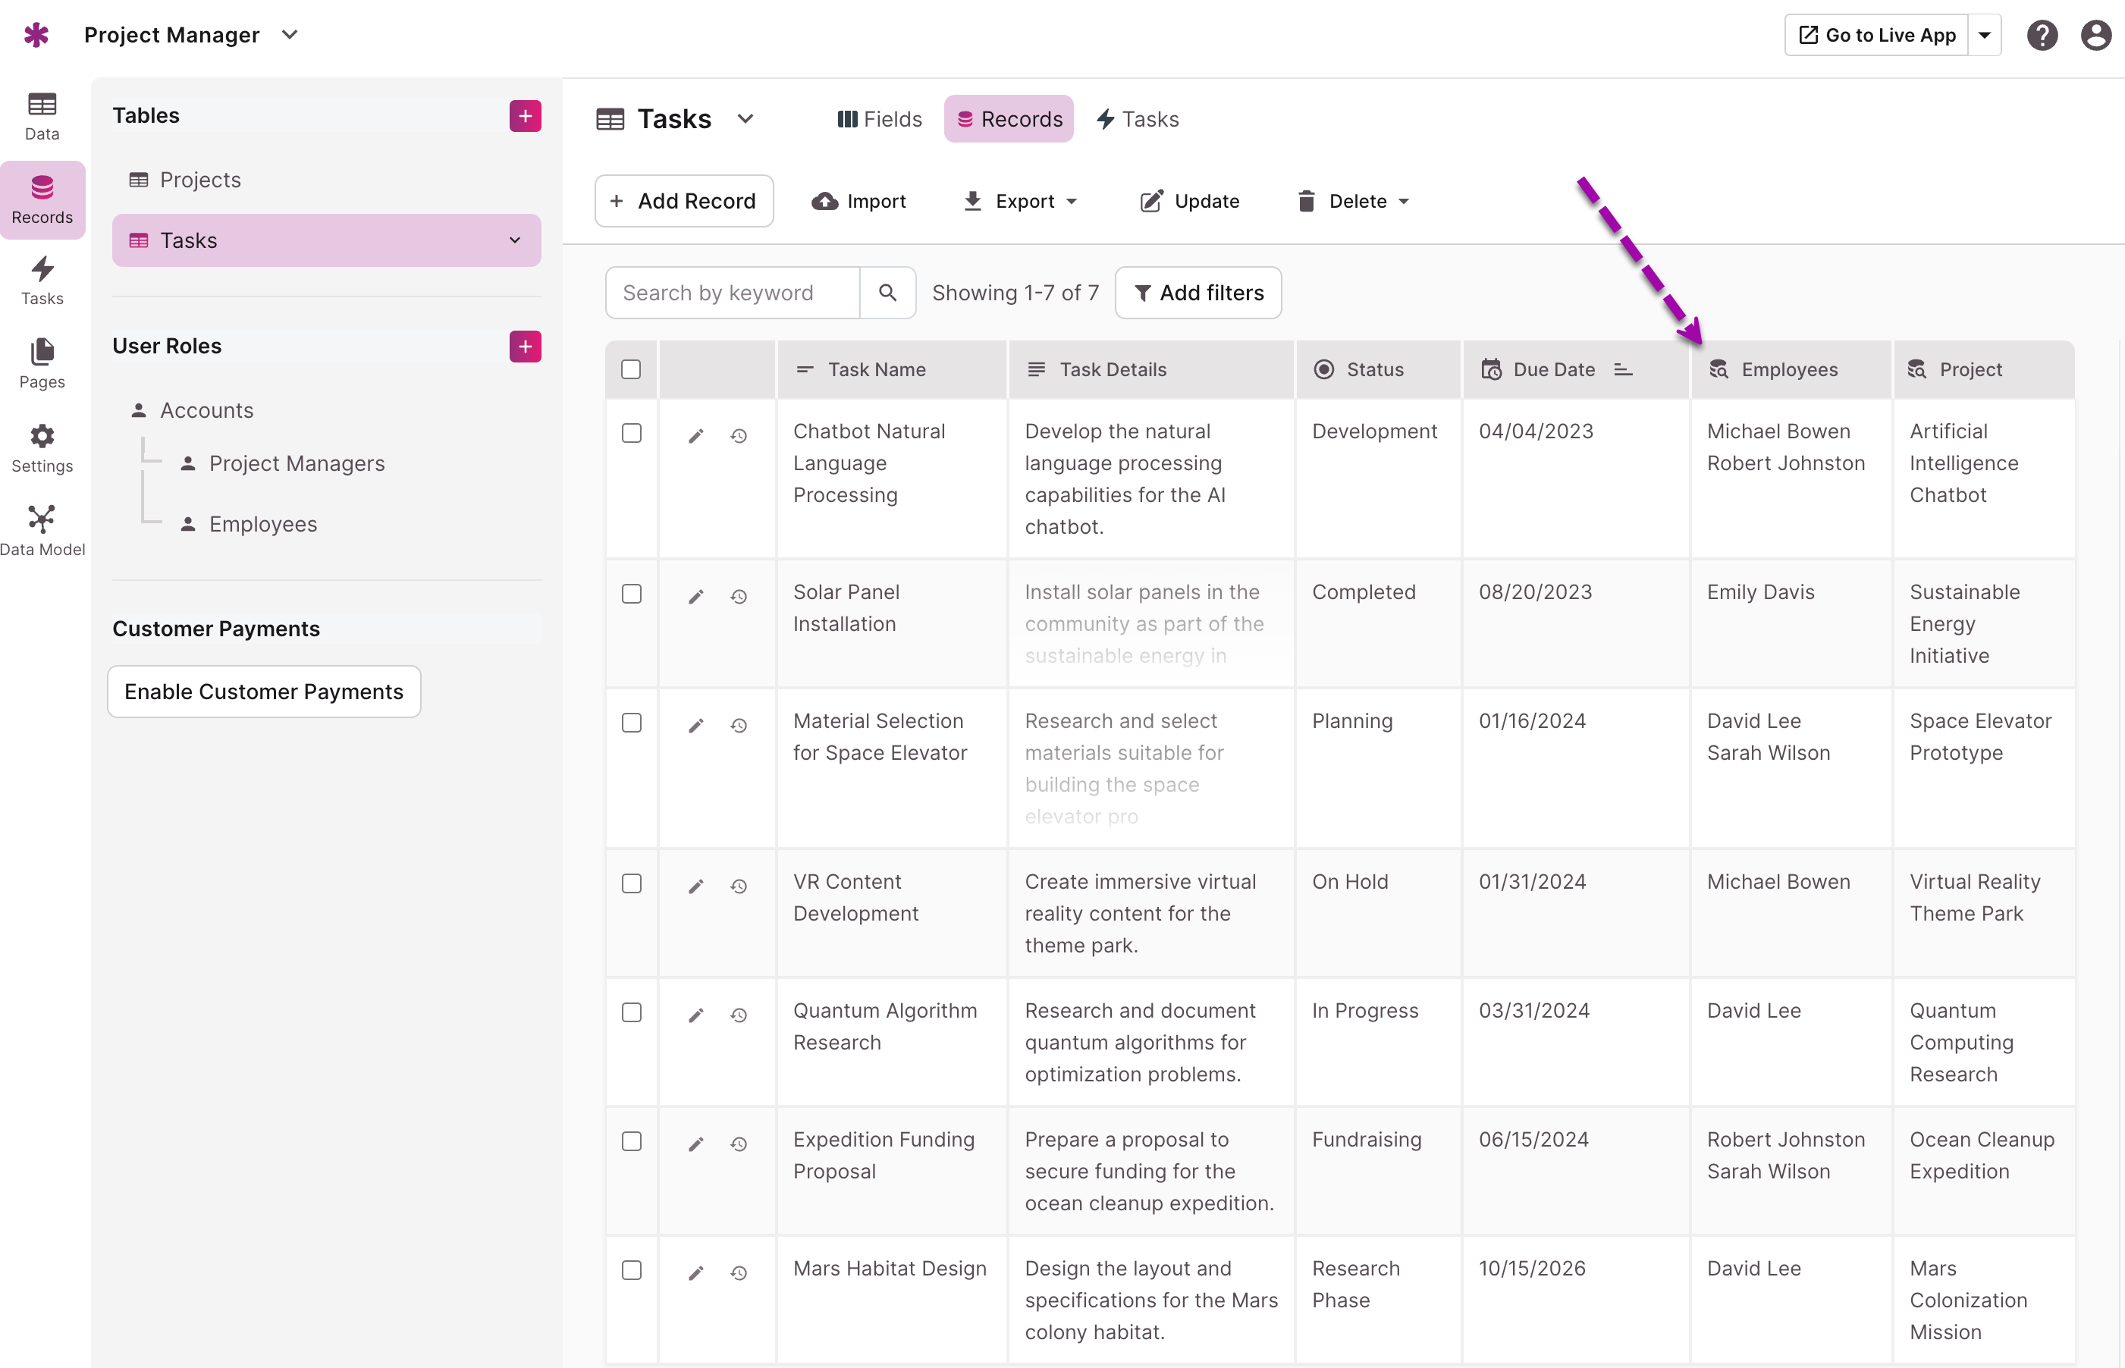Toggle the select-all records checkbox
This screenshot has width=2125, height=1368.
click(631, 369)
